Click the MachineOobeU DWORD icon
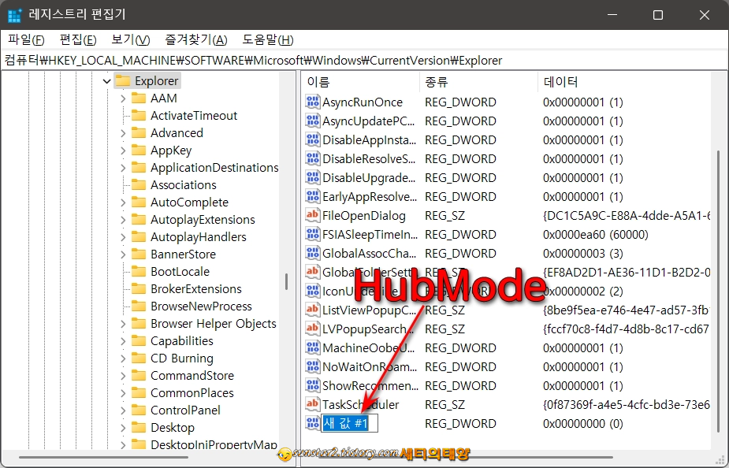The image size is (729, 468). (x=312, y=347)
